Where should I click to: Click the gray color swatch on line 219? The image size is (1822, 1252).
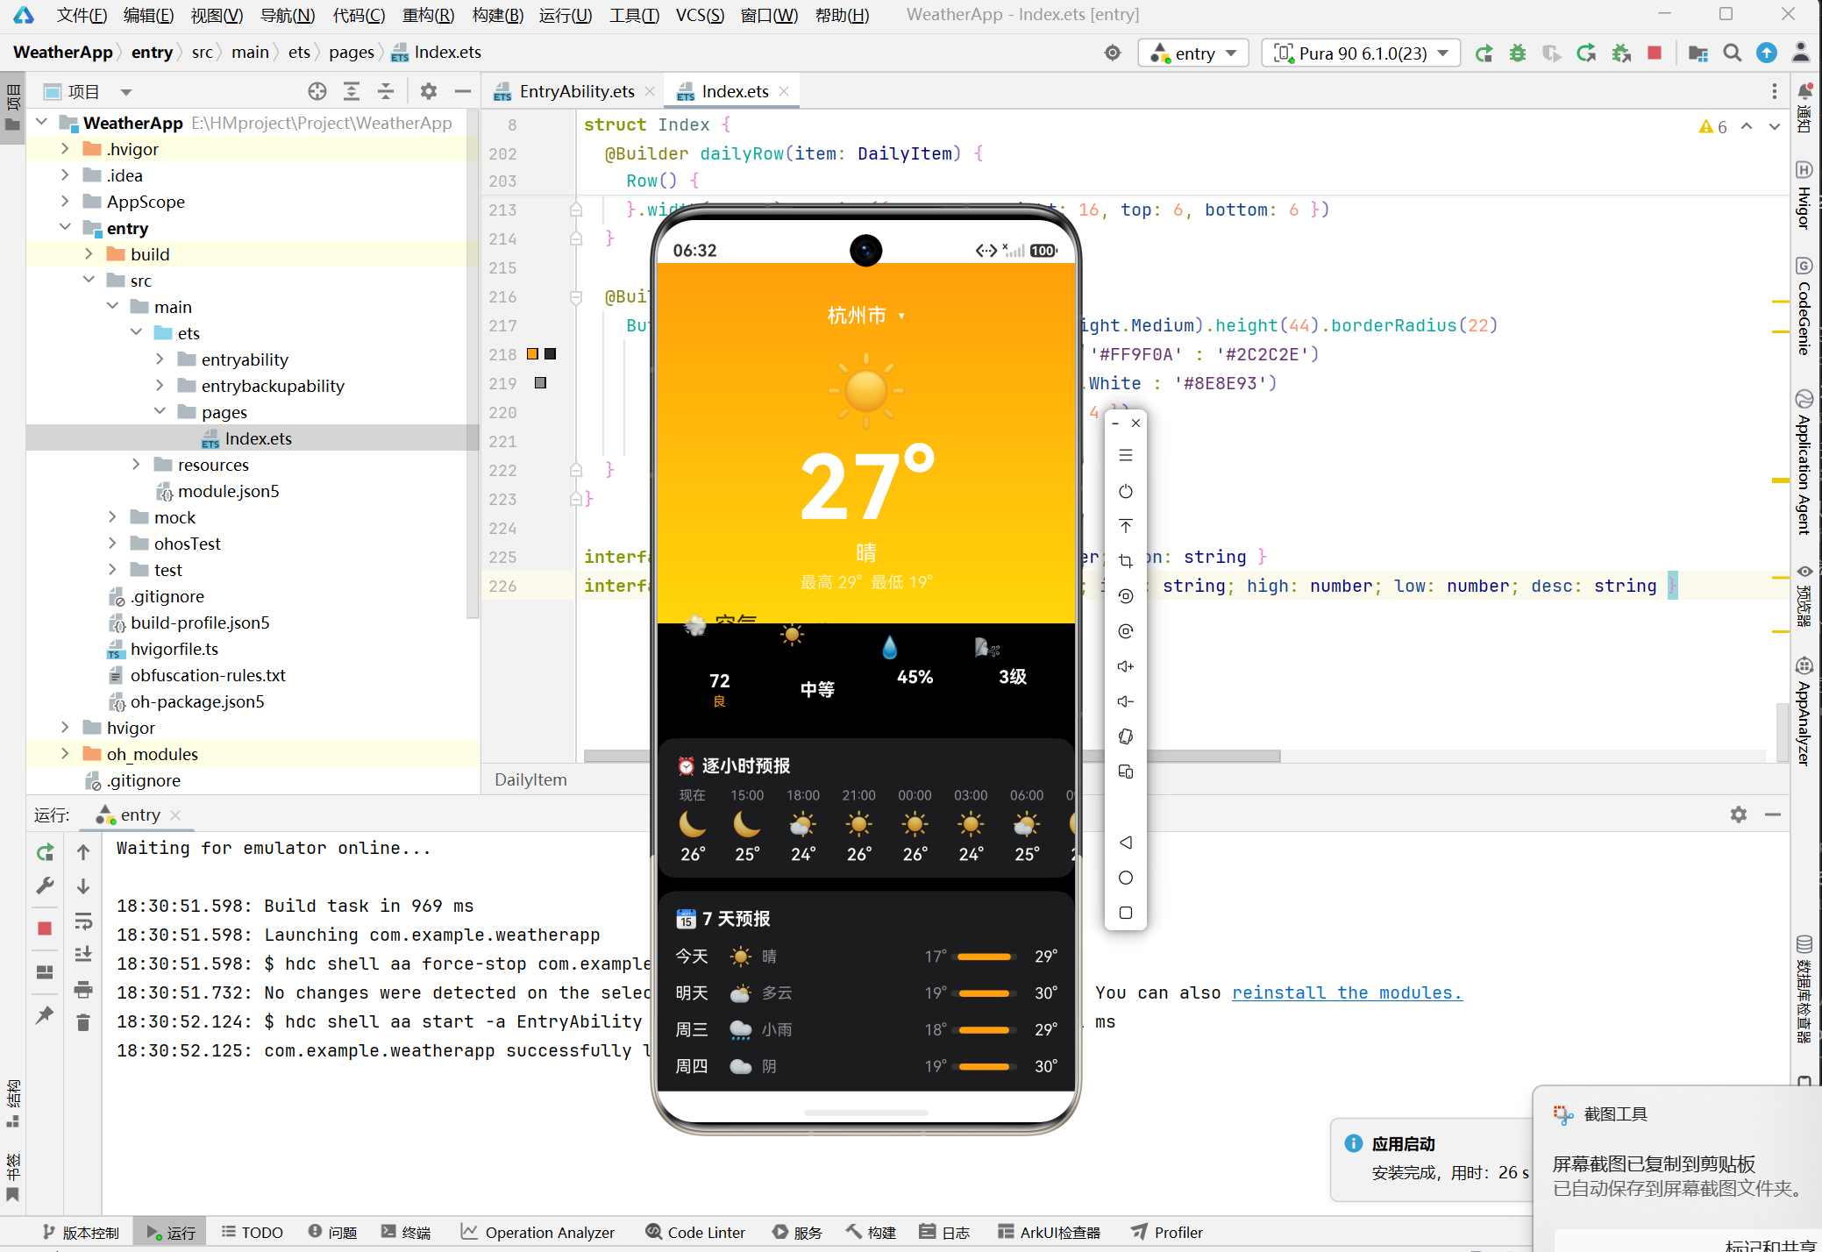[541, 383]
